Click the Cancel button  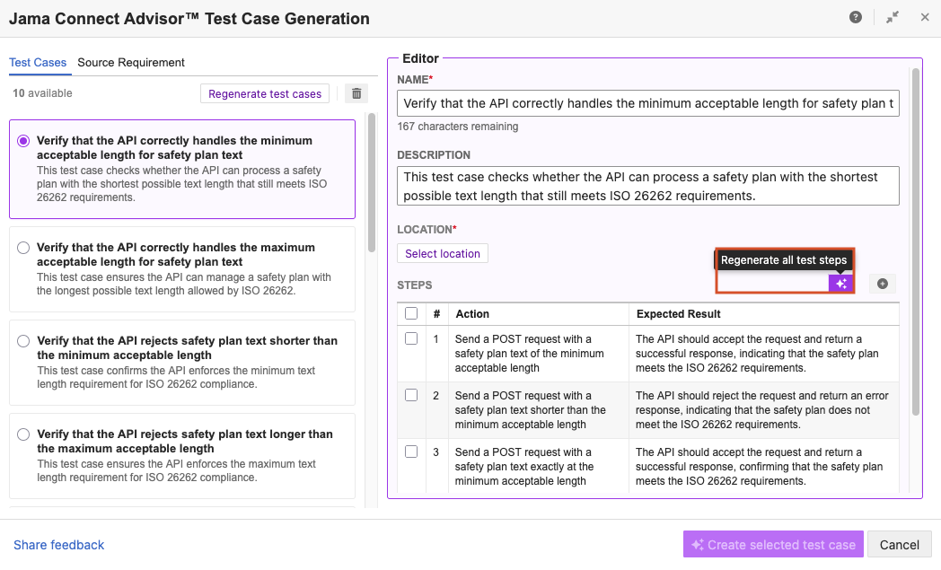click(899, 545)
